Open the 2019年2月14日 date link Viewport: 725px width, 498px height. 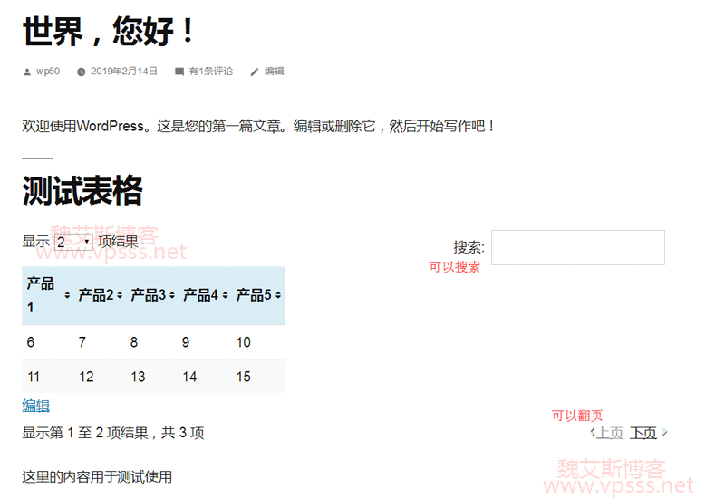click(x=124, y=72)
